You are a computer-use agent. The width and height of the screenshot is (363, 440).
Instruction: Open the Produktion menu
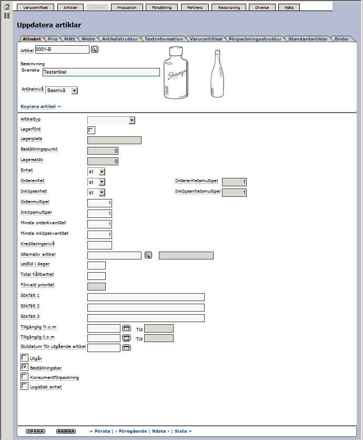[127, 7]
